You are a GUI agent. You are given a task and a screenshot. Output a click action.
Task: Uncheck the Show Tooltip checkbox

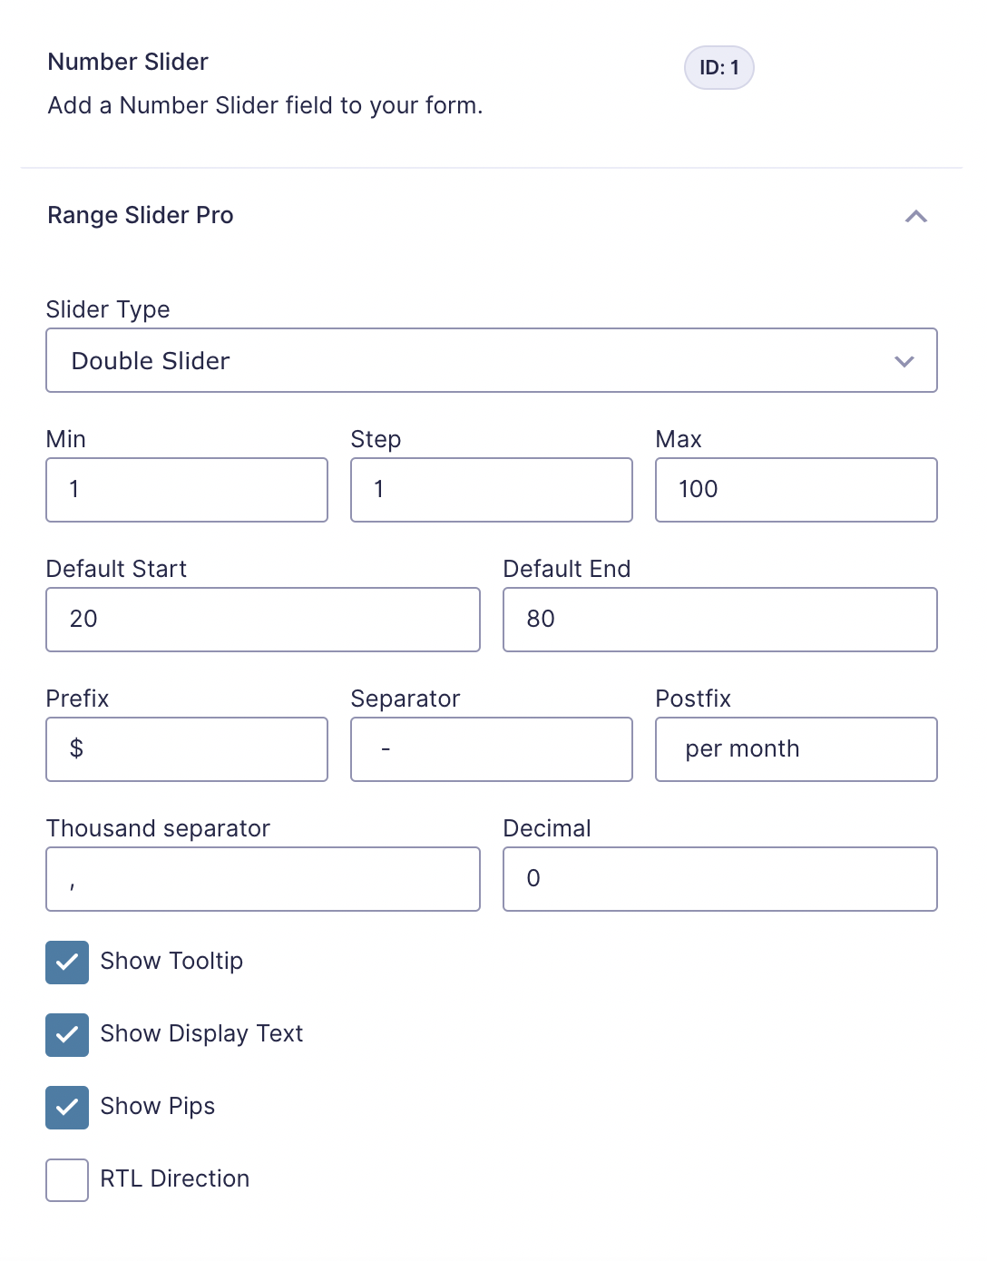click(67, 963)
